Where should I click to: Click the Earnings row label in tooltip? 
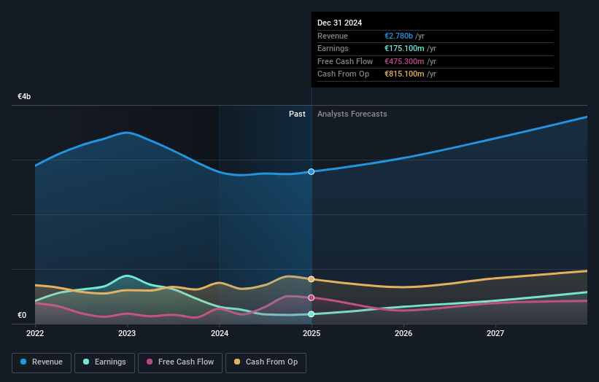point(333,48)
